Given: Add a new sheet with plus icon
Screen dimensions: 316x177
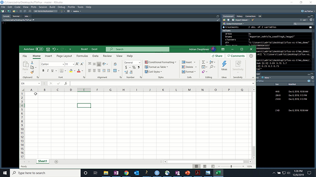Looking at the screenshot, I should tap(56, 162).
